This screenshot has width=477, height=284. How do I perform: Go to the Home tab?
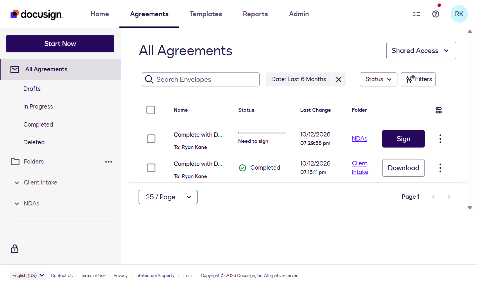coord(100,14)
